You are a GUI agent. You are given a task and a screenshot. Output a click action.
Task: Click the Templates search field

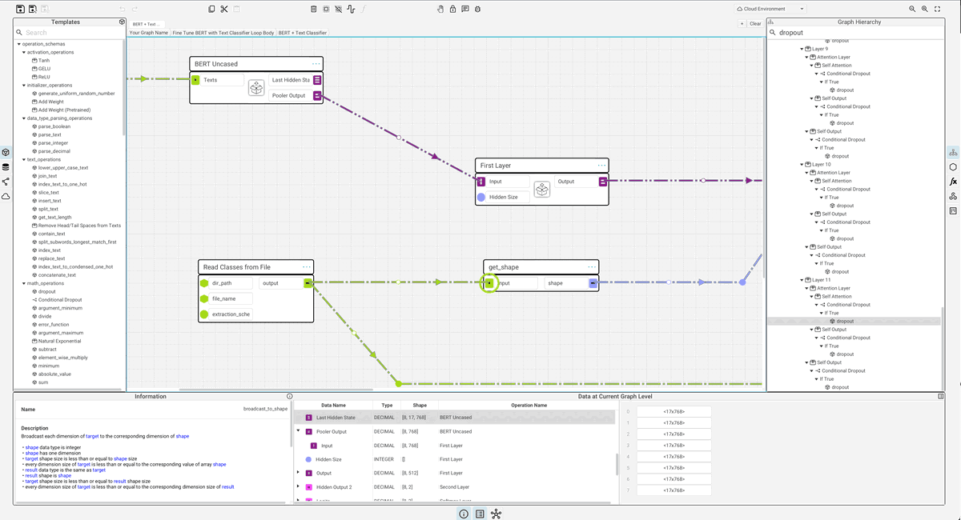point(70,33)
